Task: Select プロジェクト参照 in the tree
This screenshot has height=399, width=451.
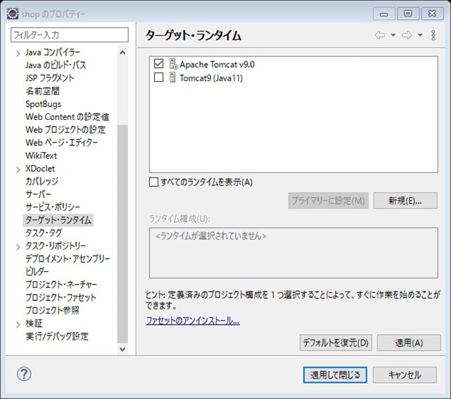Action: coord(52,310)
